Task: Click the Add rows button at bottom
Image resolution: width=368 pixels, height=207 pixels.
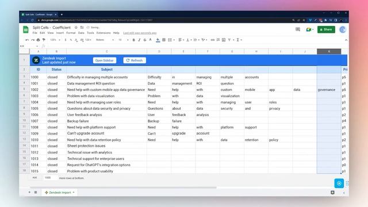Action: [34, 178]
